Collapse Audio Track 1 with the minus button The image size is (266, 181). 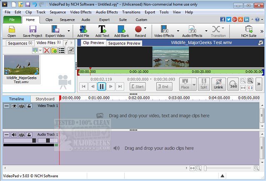click(7, 135)
